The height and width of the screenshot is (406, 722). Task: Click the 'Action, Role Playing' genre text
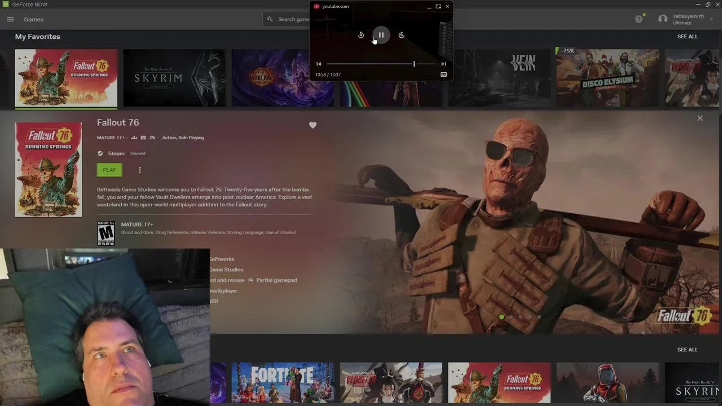click(183, 138)
